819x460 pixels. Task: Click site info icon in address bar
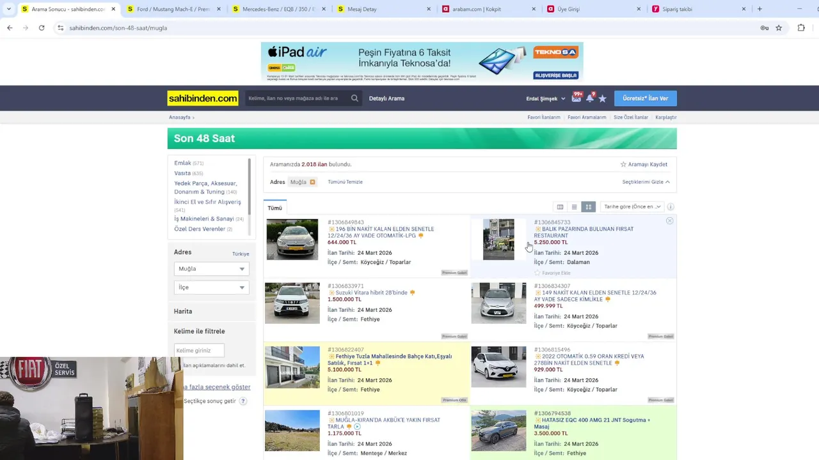(x=60, y=27)
